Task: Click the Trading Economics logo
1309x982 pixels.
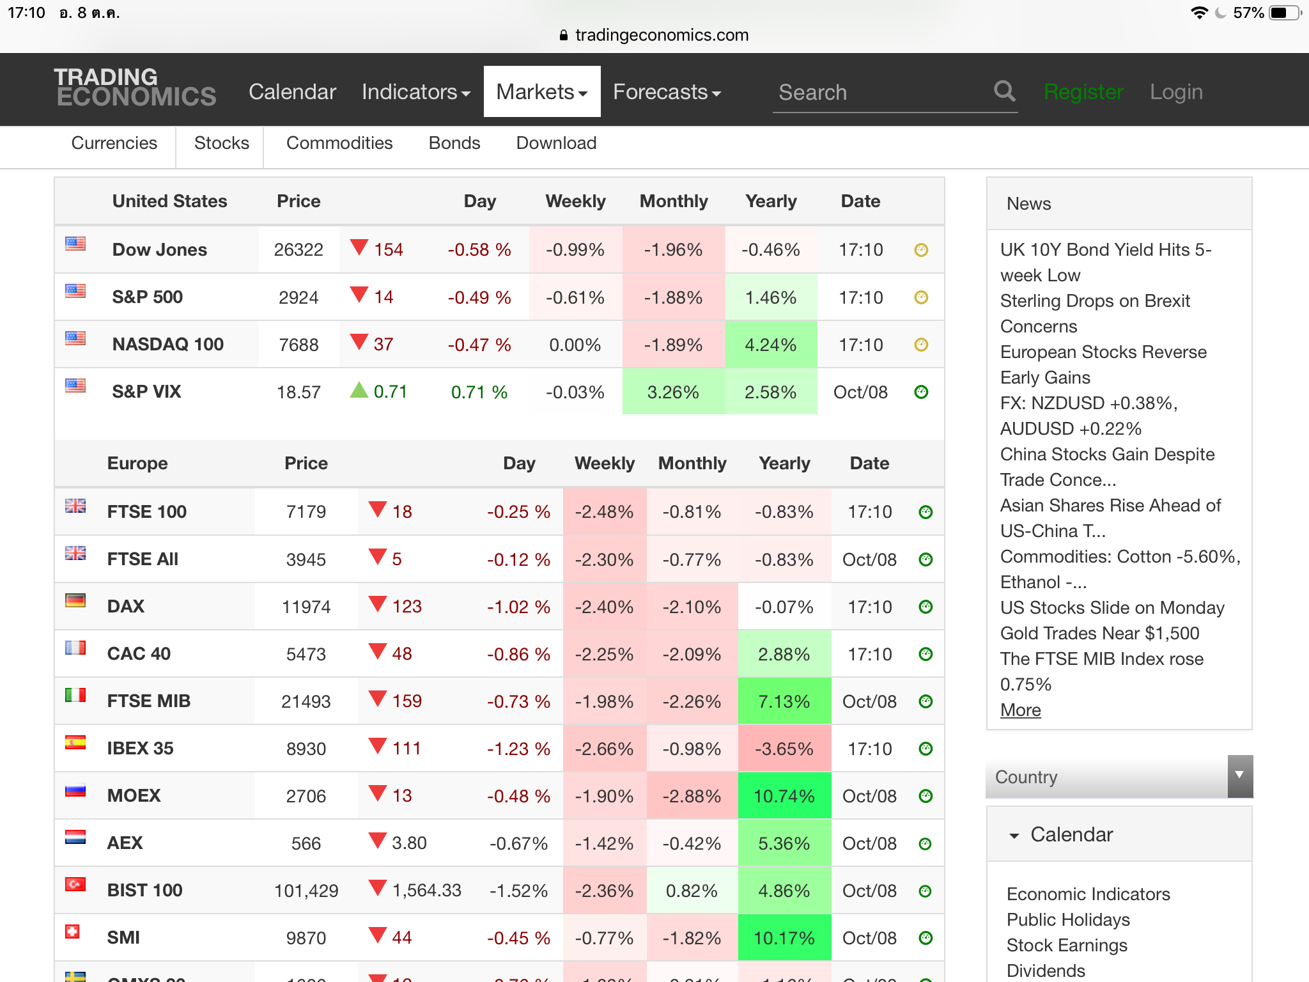Action: click(x=135, y=87)
